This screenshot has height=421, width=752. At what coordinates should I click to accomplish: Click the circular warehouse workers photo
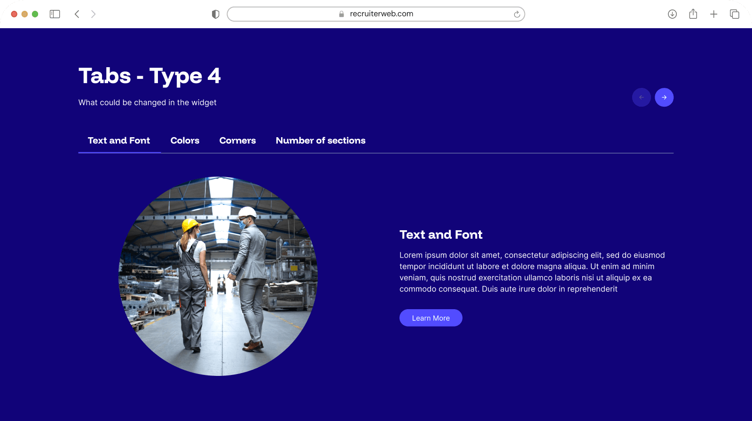pyautogui.click(x=218, y=276)
